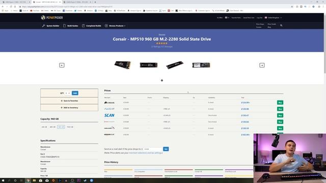Click Buy button in the Corsair row

pyautogui.click(x=280, y=103)
